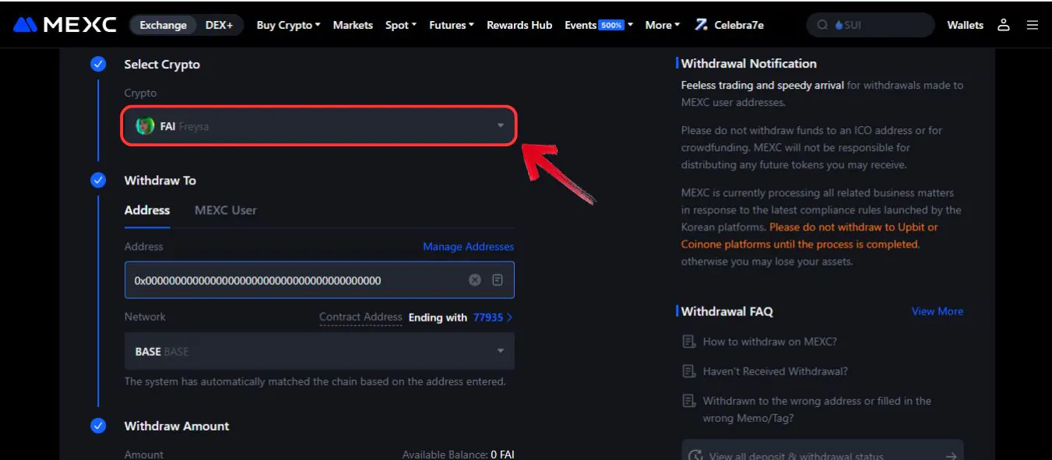Switch to DEX+ mode
The image size is (1052, 460).
220,25
